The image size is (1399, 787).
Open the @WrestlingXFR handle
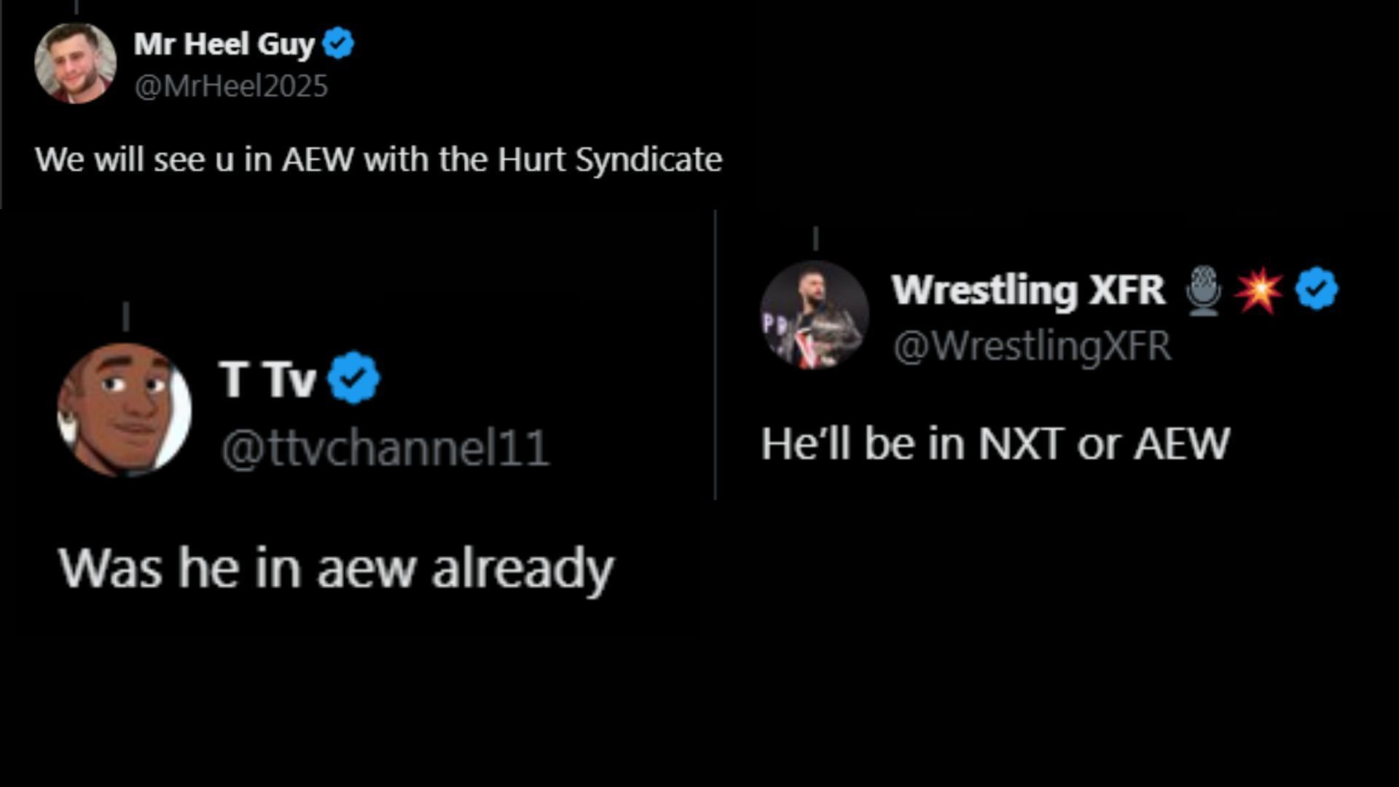coord(1032,345)
